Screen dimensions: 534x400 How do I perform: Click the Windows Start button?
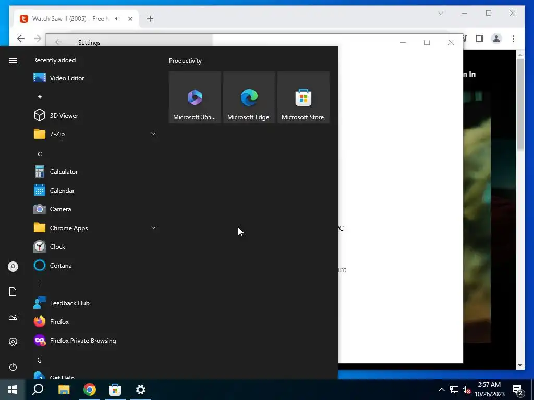pos(13,390)
